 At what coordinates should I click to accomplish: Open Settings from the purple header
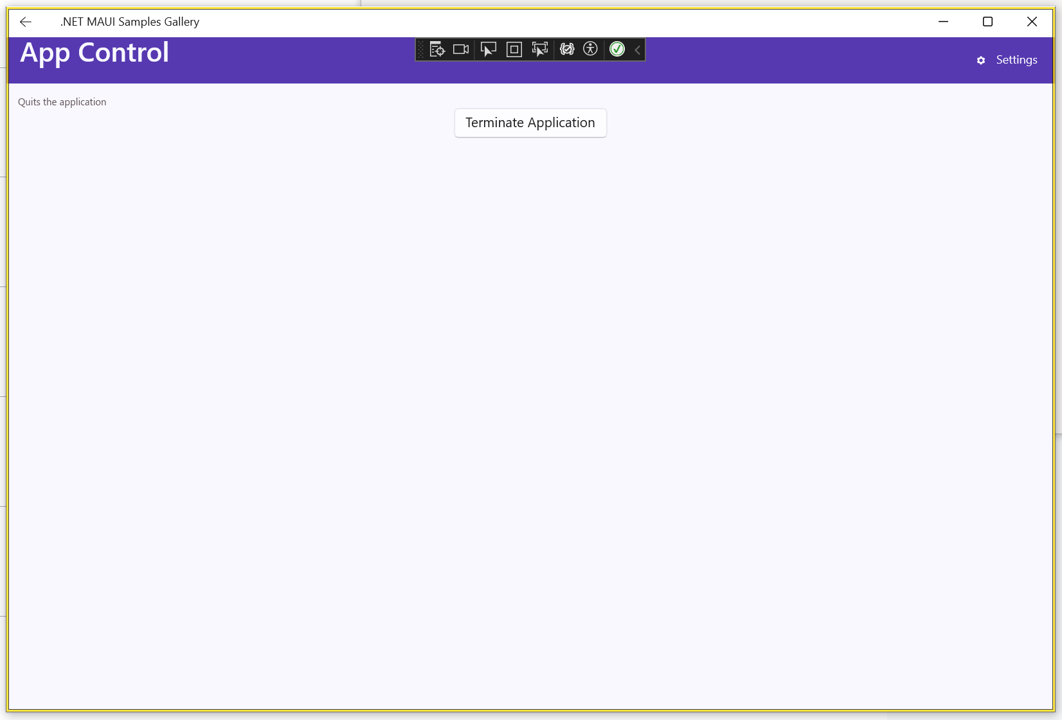1016,60
